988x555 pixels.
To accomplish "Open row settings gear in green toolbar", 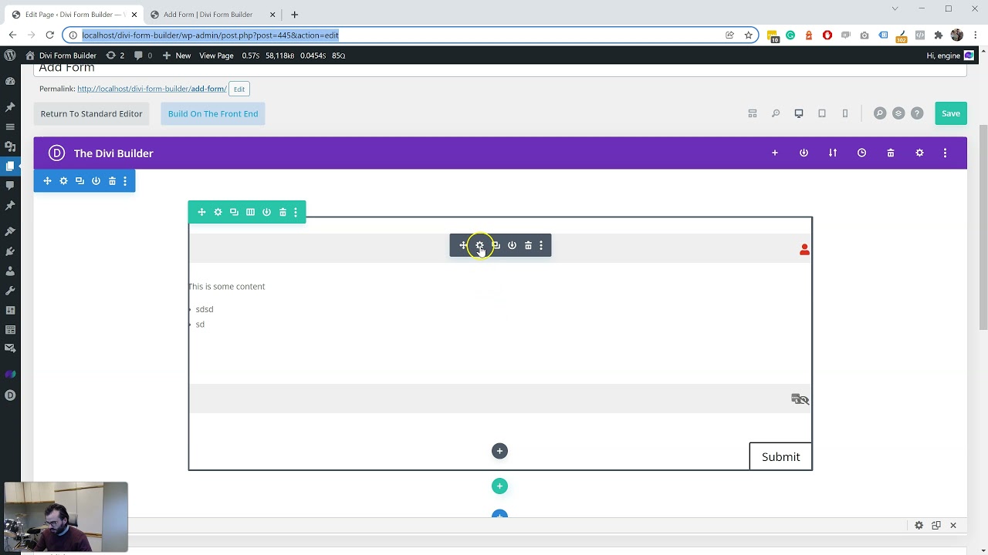I will pos(218,212).
